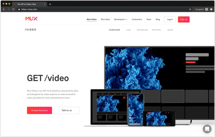The image size is (215, 137).
Task: Expand the Developers dropdown menu
Action: [x=120, y=19]
